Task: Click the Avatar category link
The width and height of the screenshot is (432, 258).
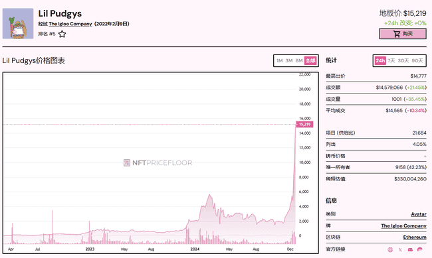Action: coord(419,214)
